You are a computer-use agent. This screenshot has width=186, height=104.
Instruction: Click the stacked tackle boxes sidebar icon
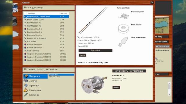(x=15, y=8)
